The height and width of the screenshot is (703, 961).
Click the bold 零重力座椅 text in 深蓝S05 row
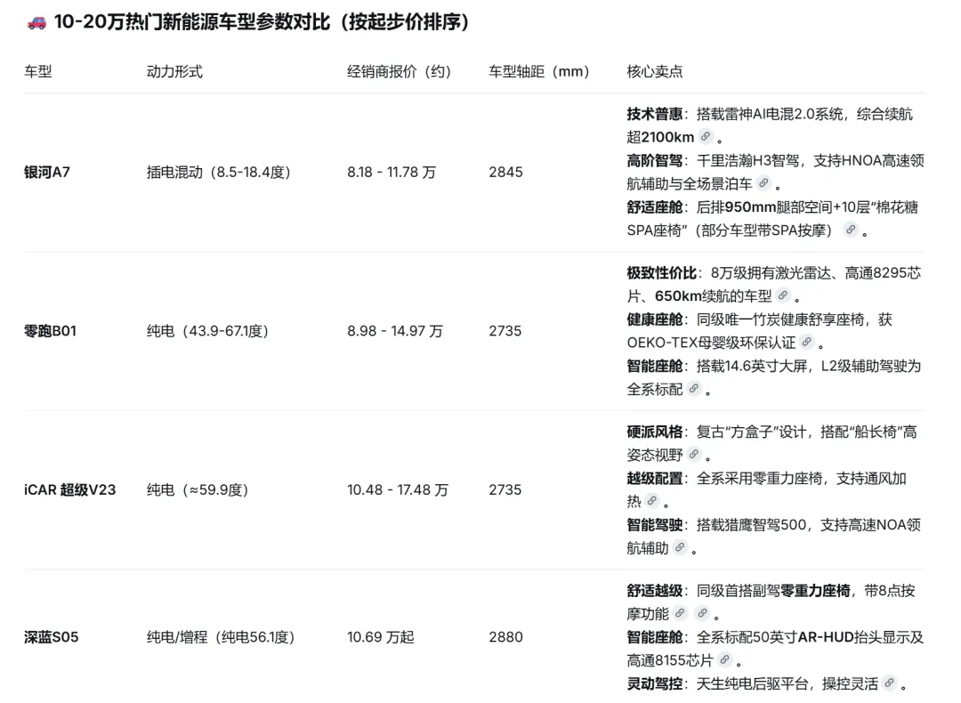816,590
